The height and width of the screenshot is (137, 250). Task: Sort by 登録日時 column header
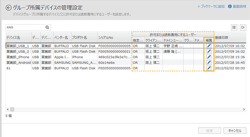230,38
